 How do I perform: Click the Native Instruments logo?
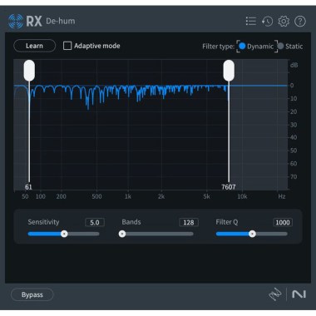tap(299, 294)
